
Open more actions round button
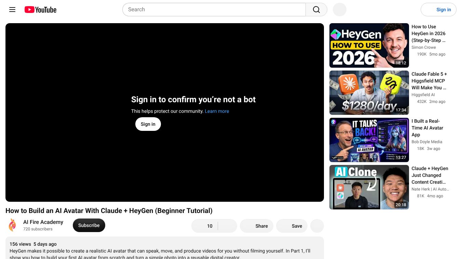pyautogui.click(x=317, y=226)
